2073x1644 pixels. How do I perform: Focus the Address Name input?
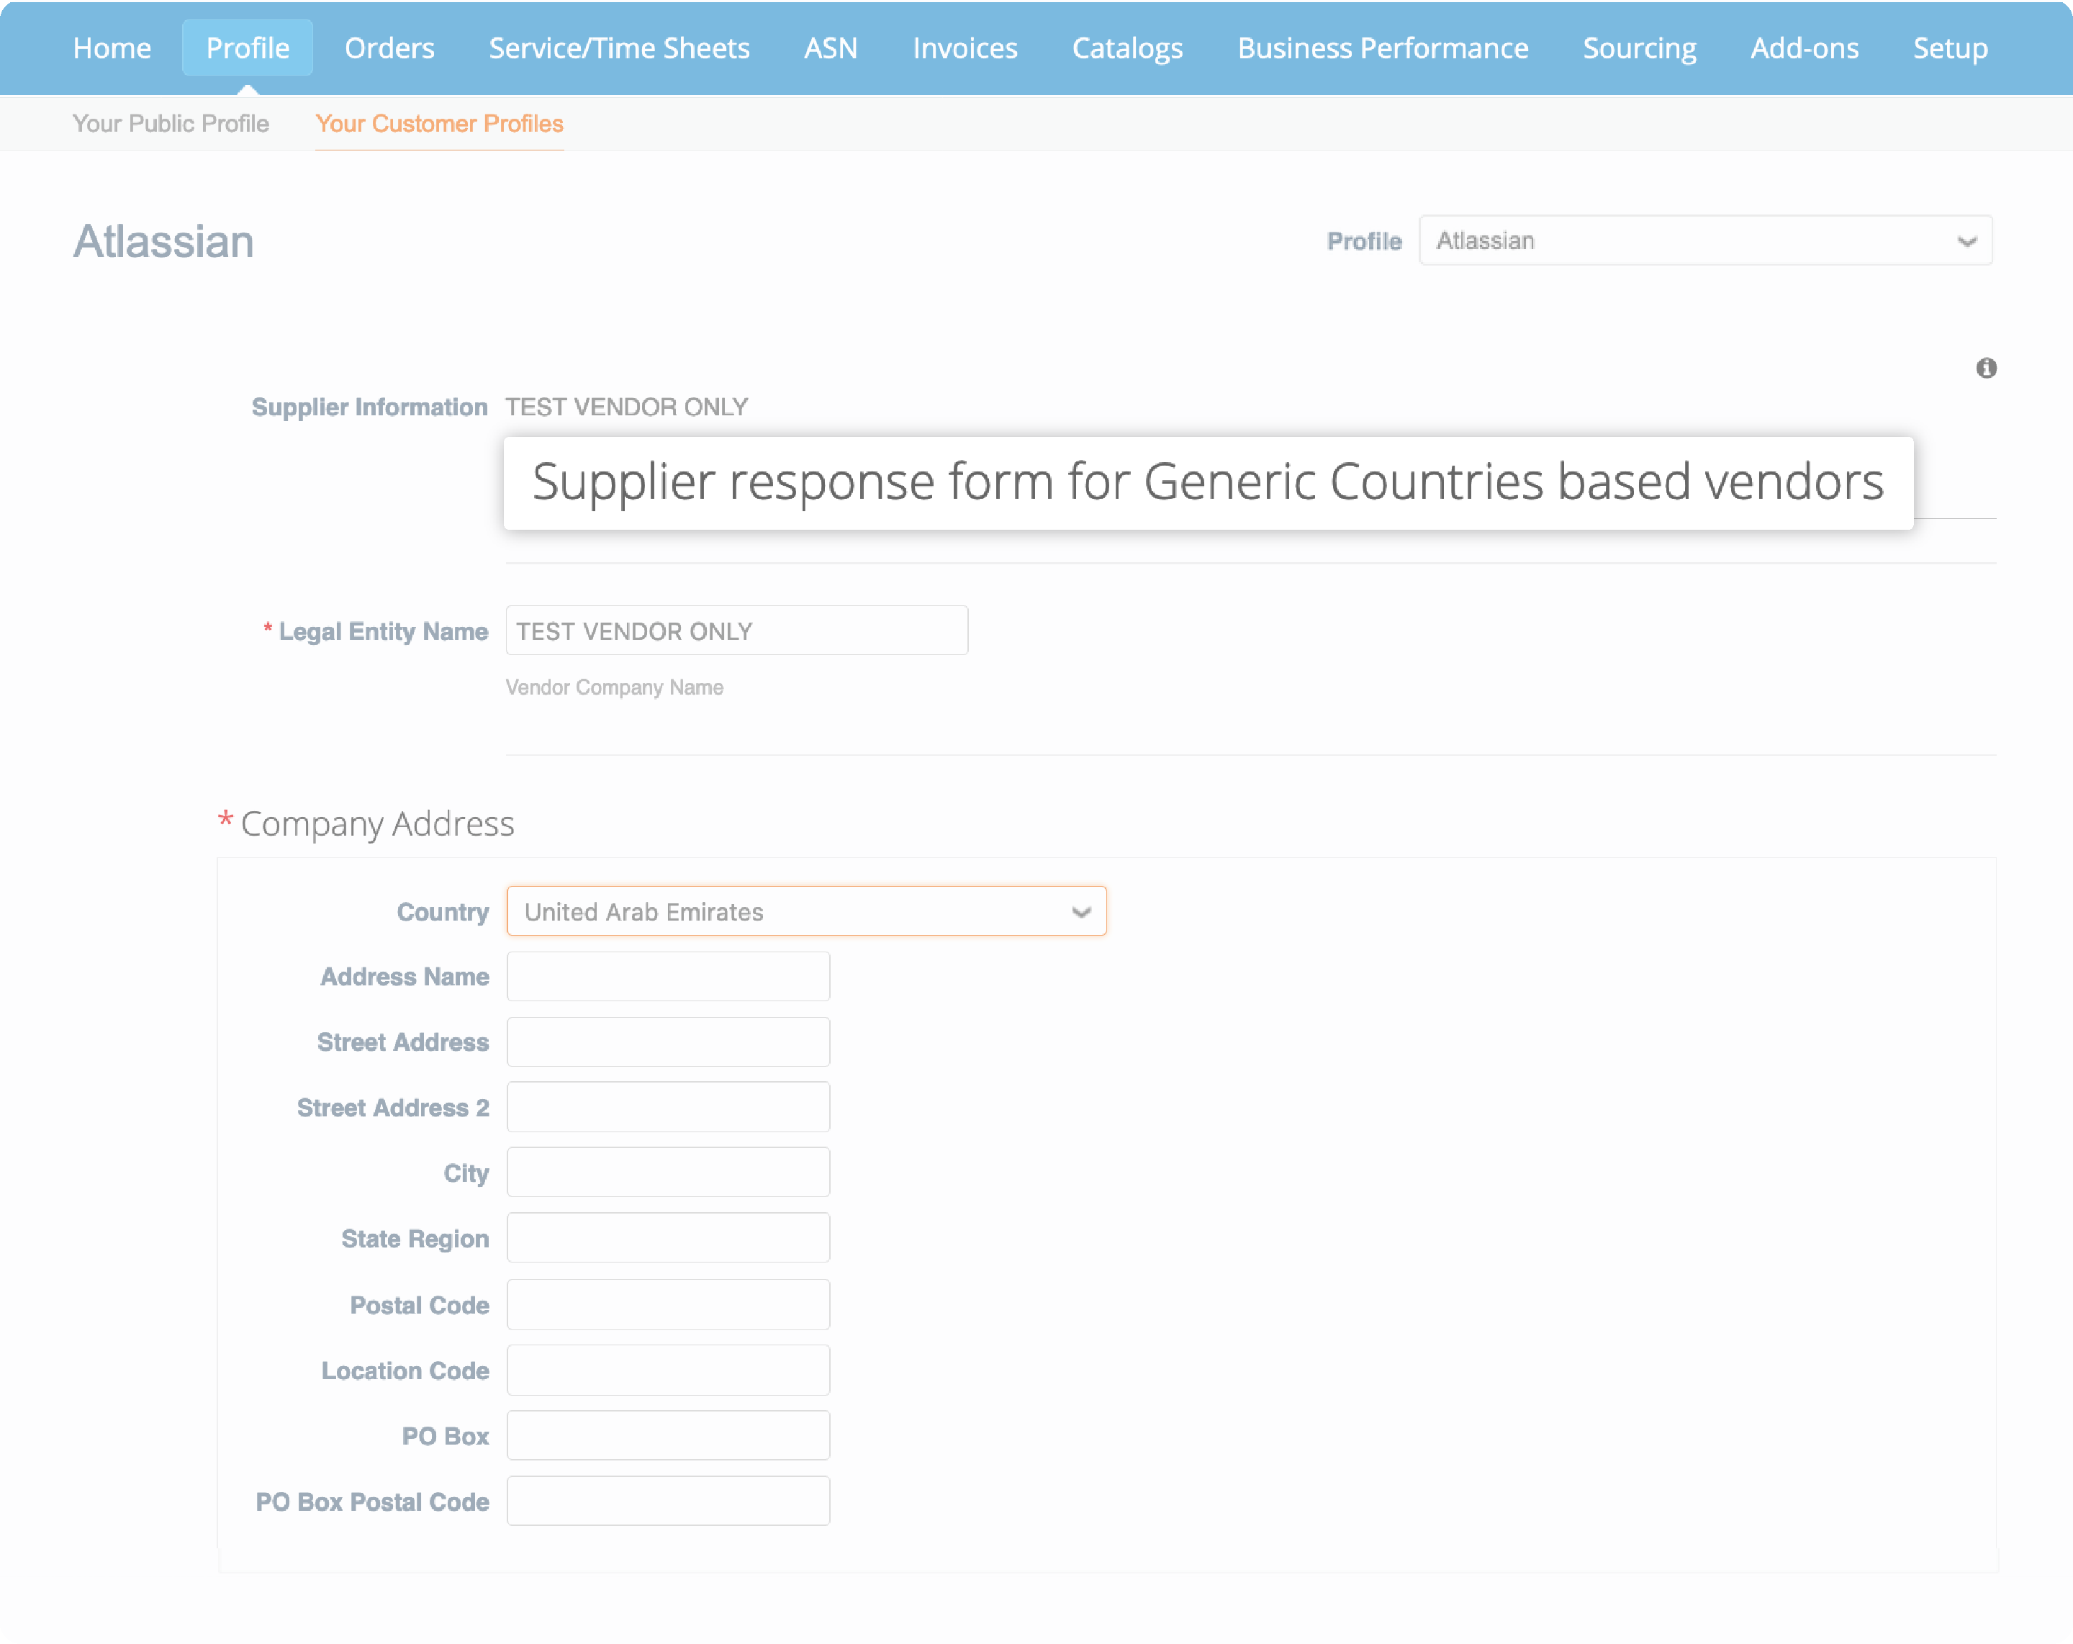pyautogui.click(x=667, y=977)
